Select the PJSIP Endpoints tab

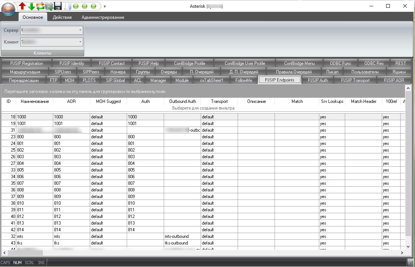279,80
